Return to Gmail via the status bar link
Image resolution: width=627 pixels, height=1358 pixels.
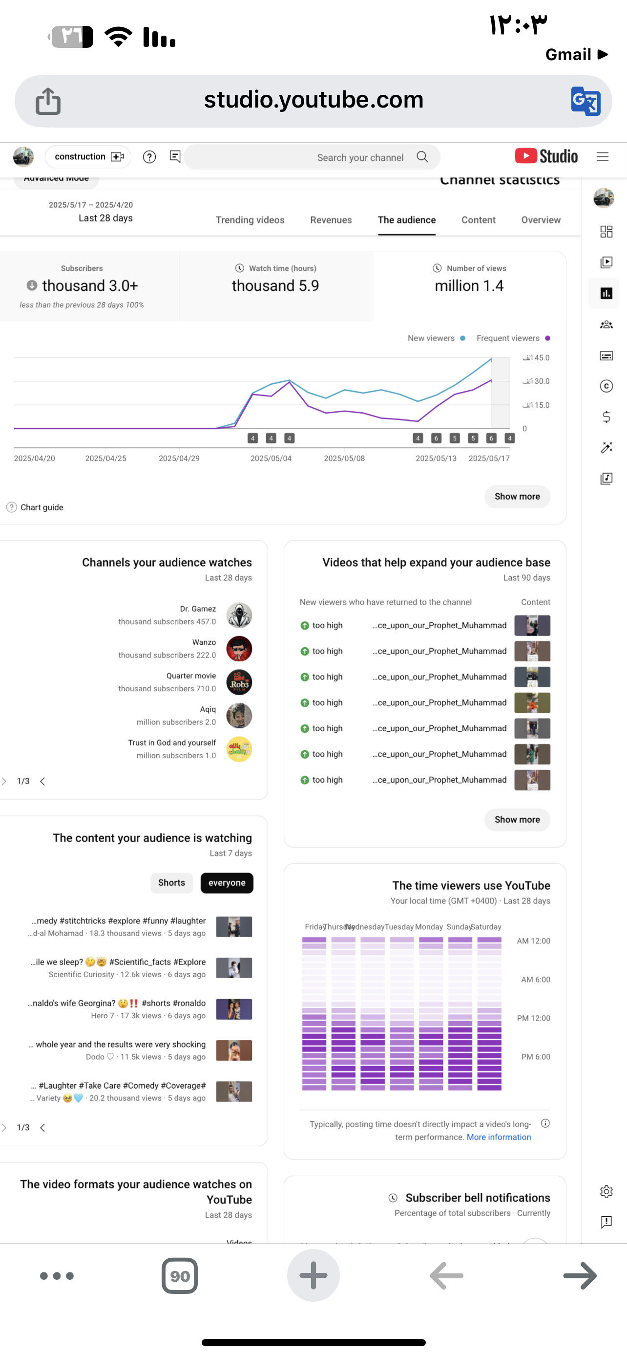pos(577,54)
